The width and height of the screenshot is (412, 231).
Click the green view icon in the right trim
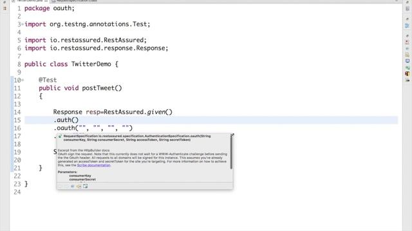[407, 68]
